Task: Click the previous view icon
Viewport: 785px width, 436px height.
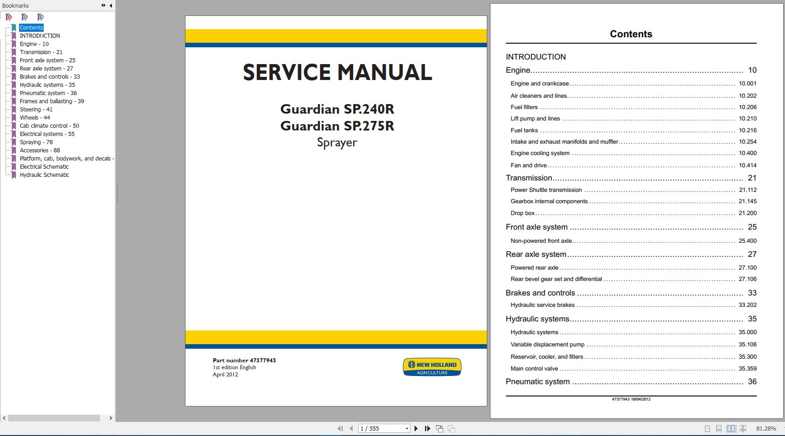Action: click(x=440, y=428)
